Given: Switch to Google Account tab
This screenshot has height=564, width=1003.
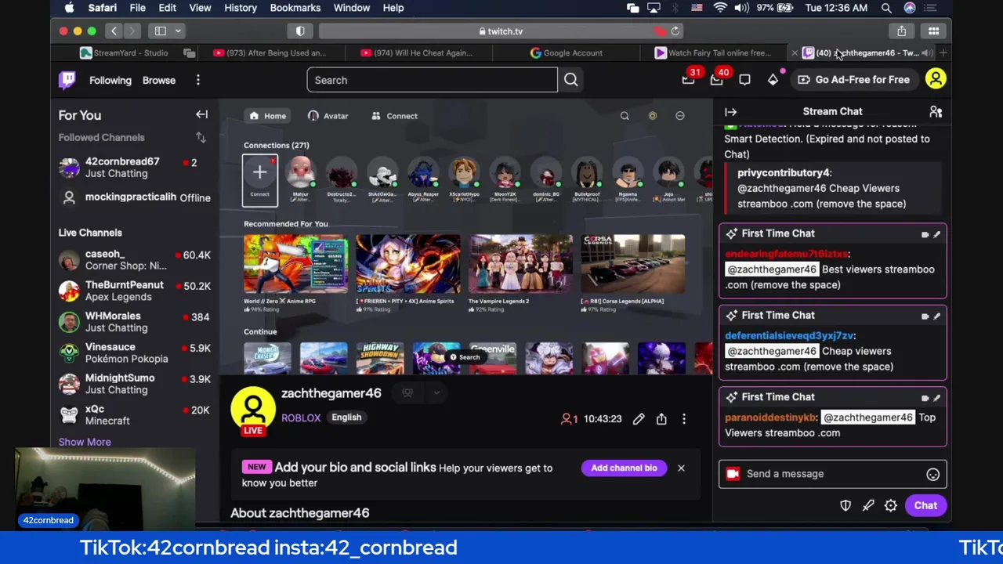Looking at the screenshot, I should point(567,53).
